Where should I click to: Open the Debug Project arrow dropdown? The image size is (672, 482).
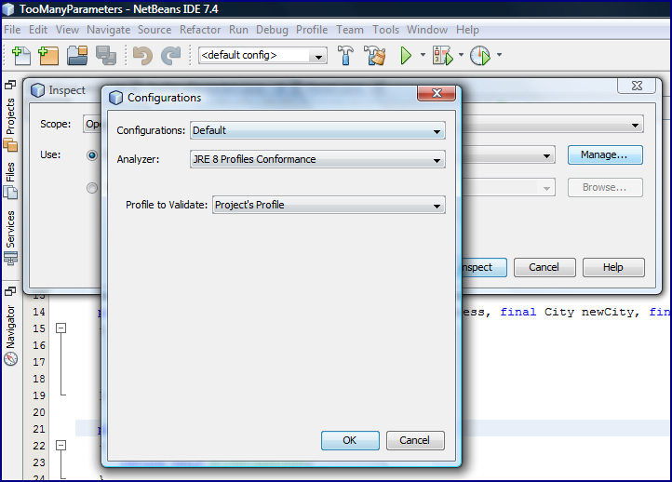461,55
